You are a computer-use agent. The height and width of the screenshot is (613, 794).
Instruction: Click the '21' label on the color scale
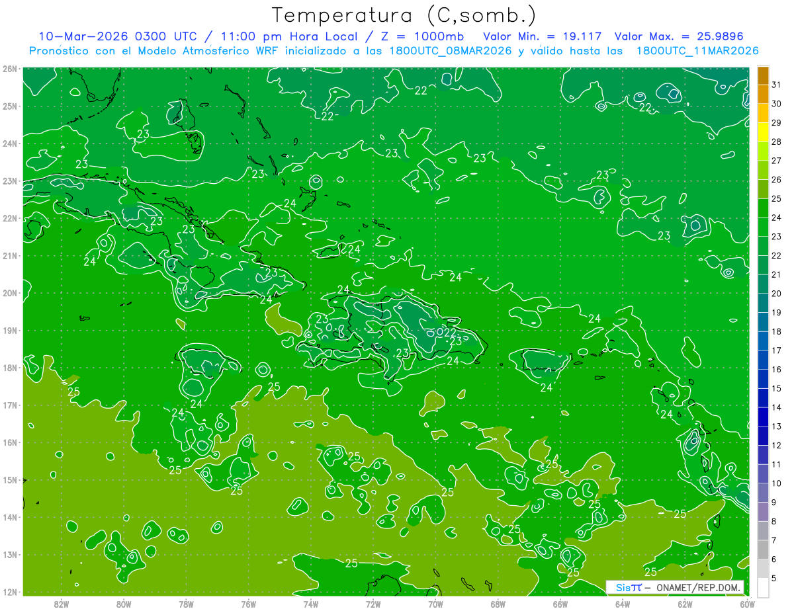pyautogui.click(x=777, y=274)
